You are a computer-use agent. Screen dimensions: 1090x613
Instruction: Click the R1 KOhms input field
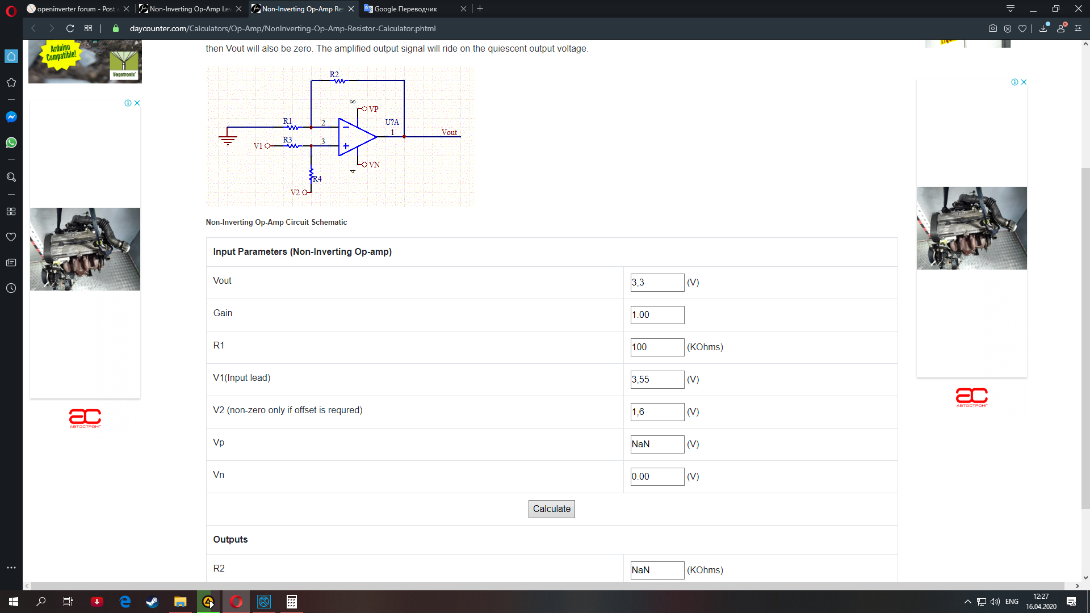click(657, 347)
